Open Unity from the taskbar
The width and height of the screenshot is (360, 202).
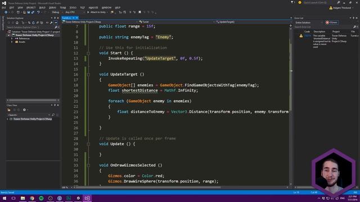(78, 198)
